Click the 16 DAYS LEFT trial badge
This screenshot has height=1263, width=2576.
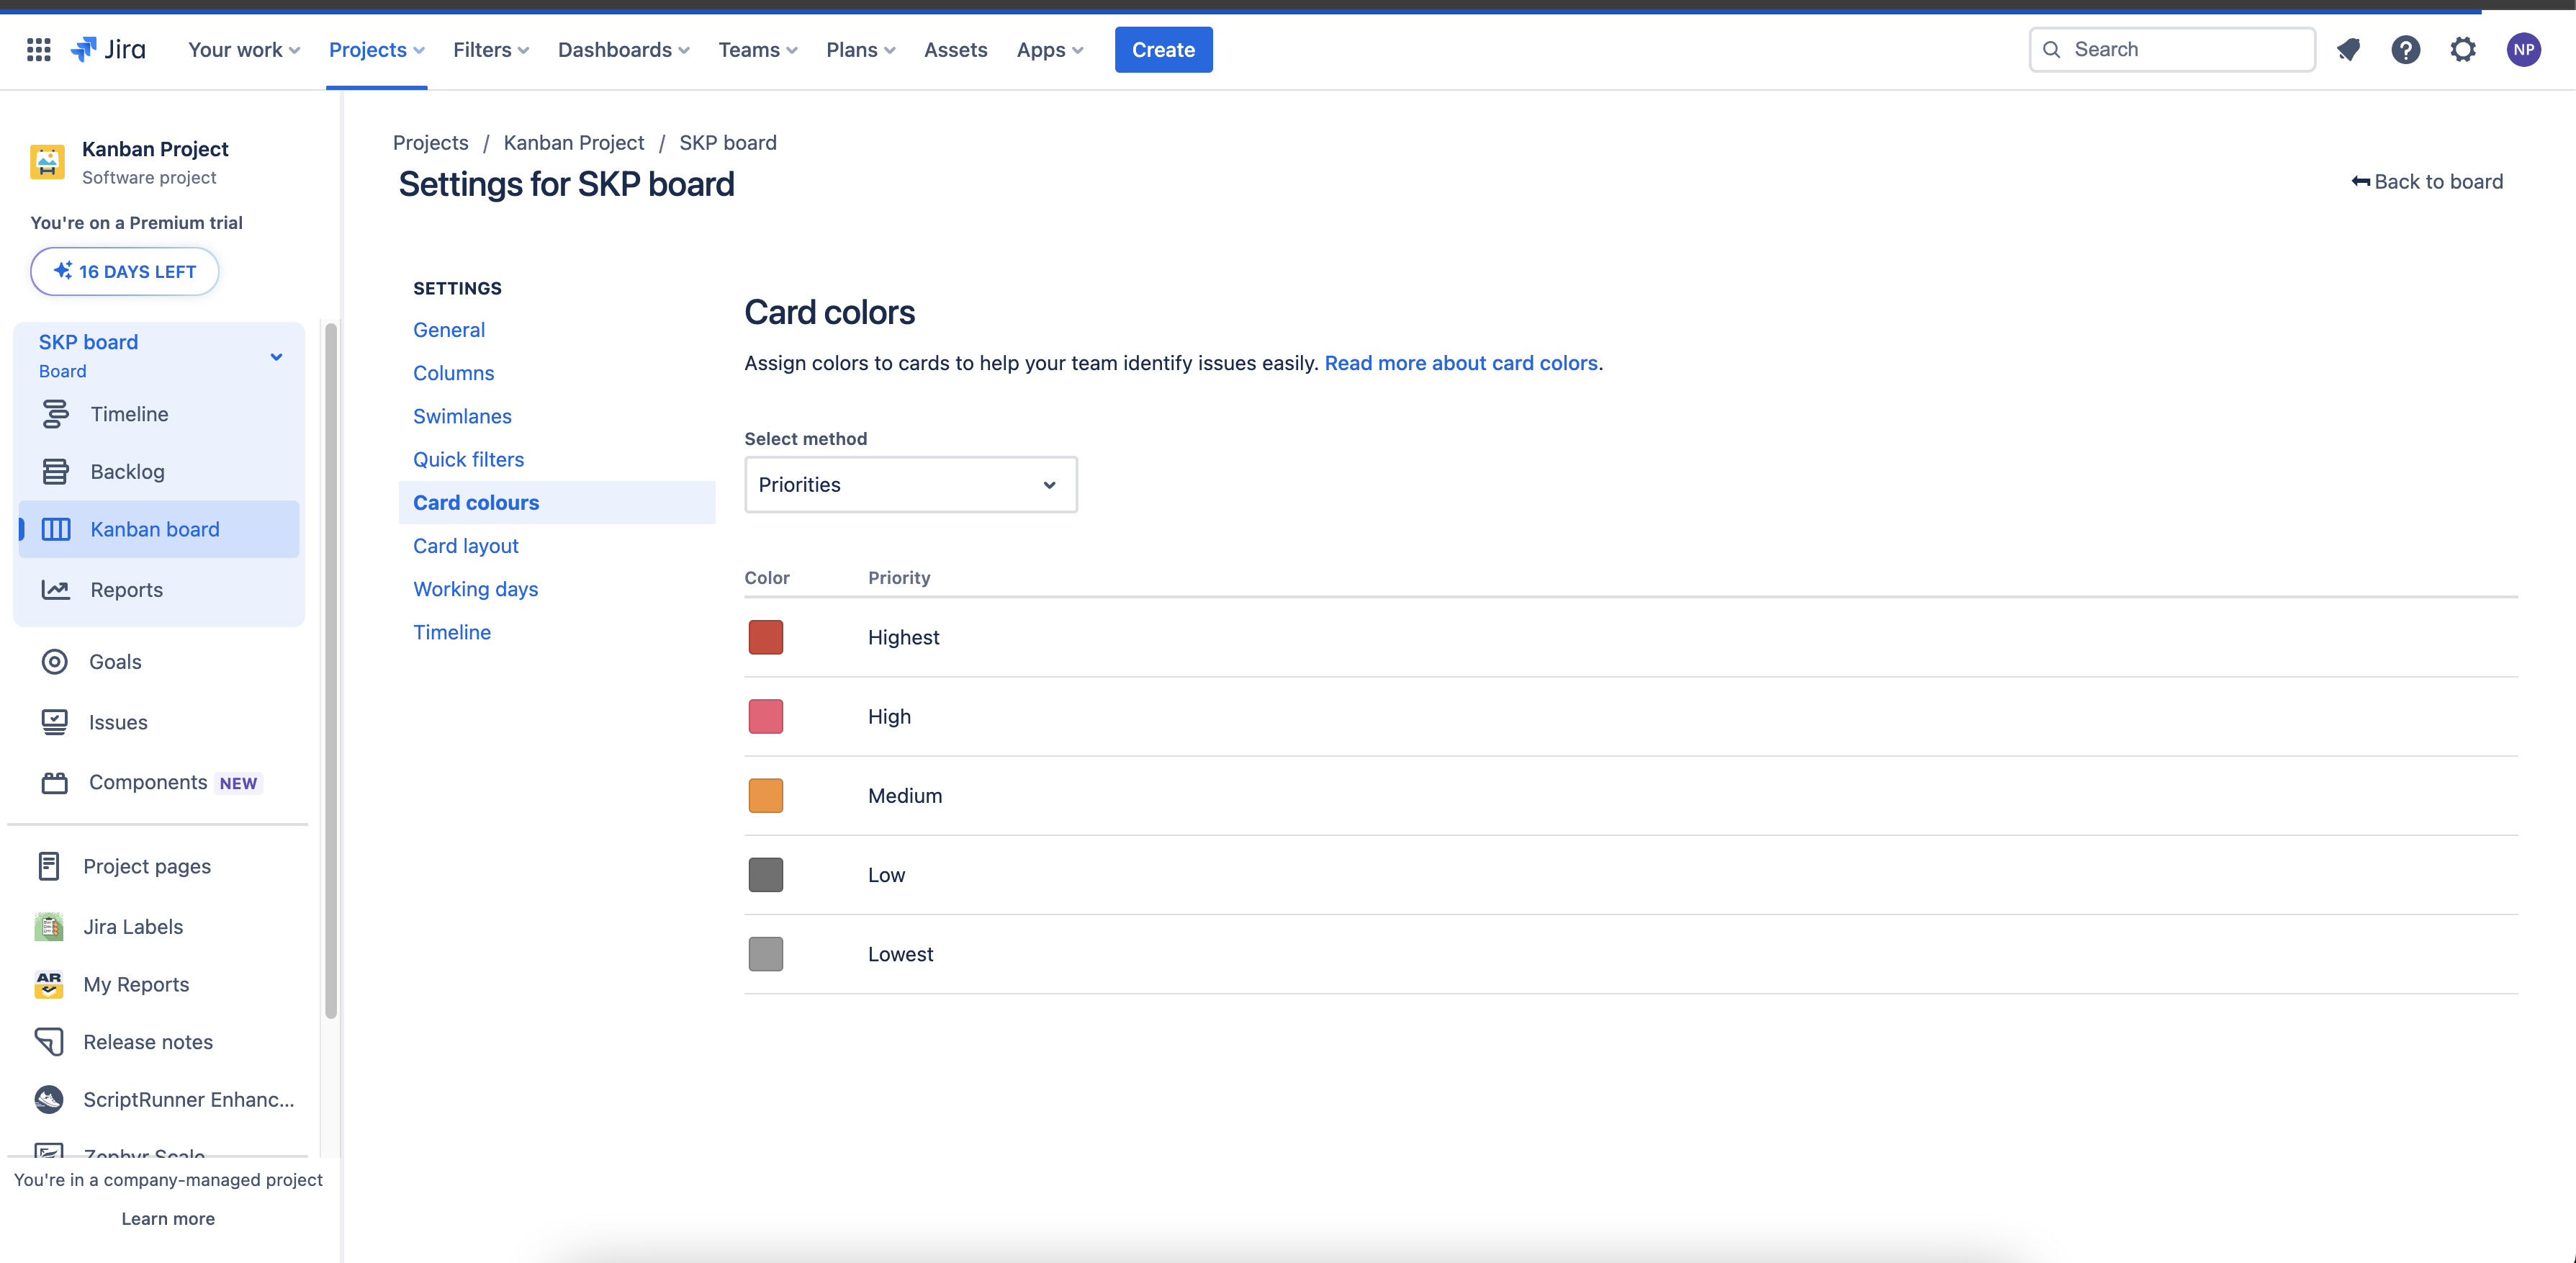pos(124,271)
